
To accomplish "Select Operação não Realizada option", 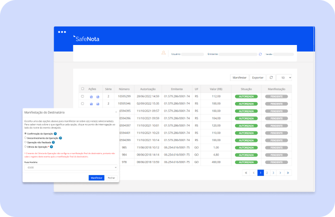I will pos(25,142).
